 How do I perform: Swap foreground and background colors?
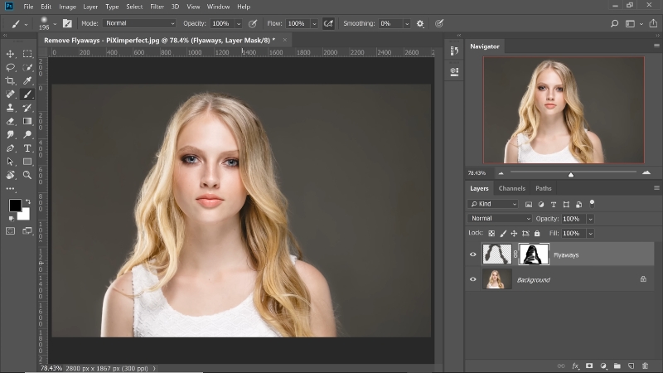28,201
